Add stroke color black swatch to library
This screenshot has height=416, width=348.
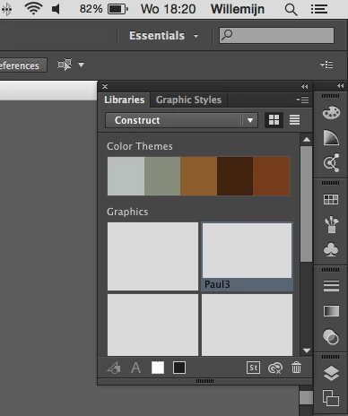click(179, 368)
